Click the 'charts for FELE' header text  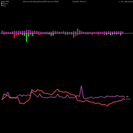(53, 2)
